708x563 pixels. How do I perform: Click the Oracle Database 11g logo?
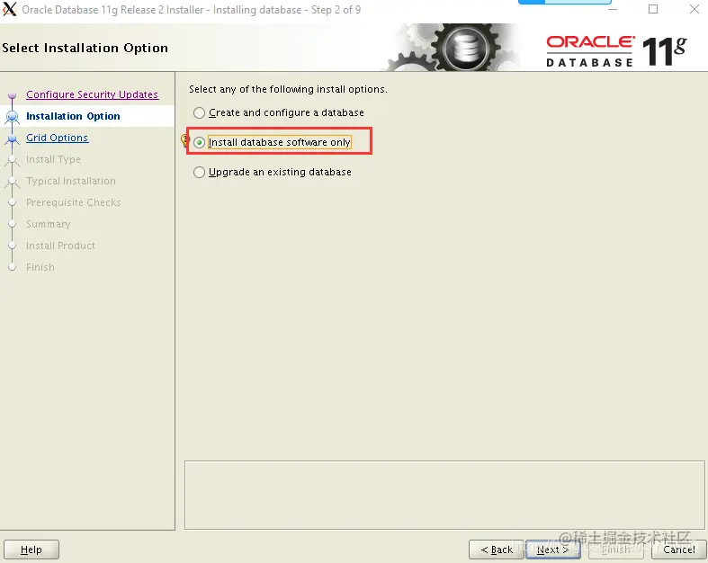(616, 51)
